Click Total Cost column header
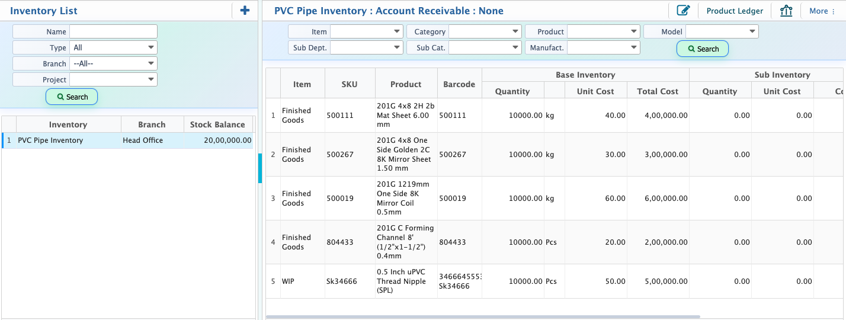This screenshot has width=846, height=320. [x=658, y=91]
